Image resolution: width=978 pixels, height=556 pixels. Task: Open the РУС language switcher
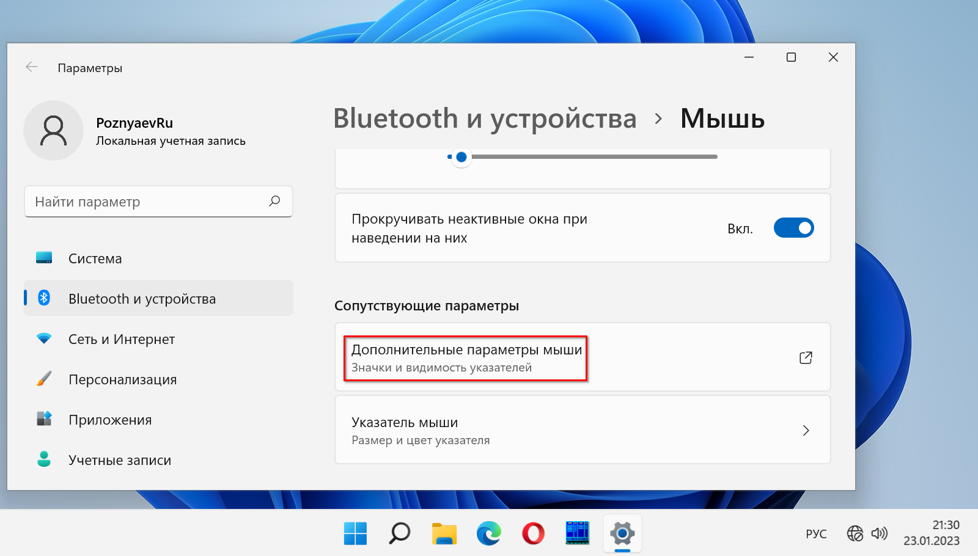pos(815,533)
